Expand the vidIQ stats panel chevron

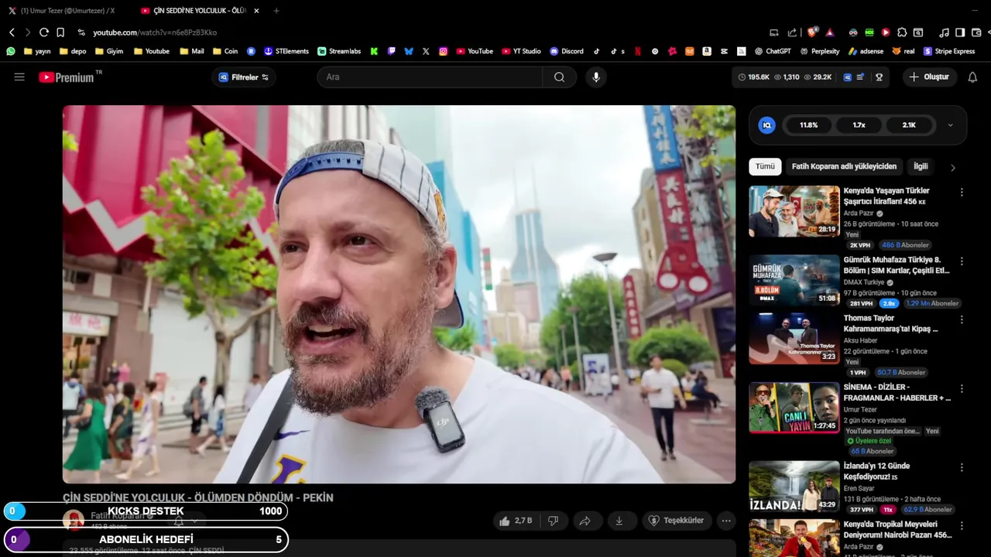pyautogui.click(x=950, y=125)
